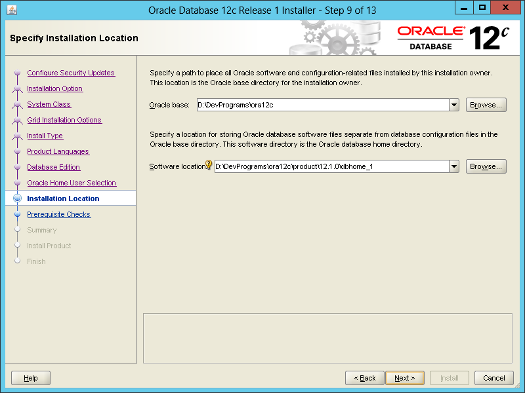
Task: Open Oracle Home User Selection step
Action: pos(72,183)
